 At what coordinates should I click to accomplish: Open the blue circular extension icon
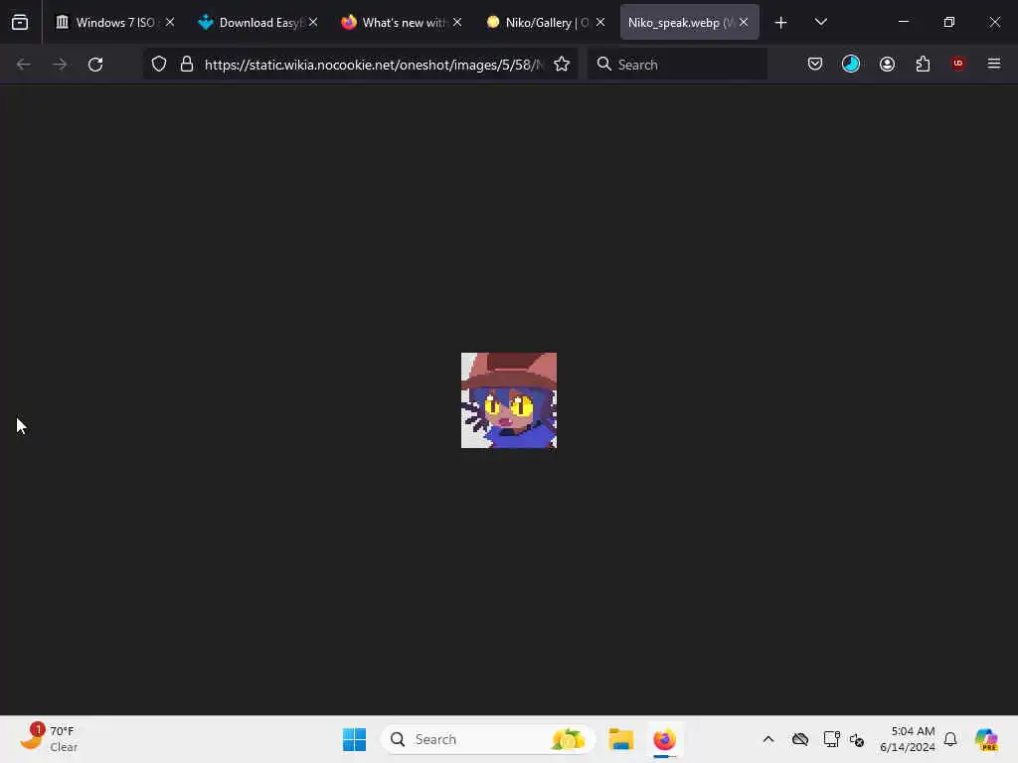pos(851,65)
